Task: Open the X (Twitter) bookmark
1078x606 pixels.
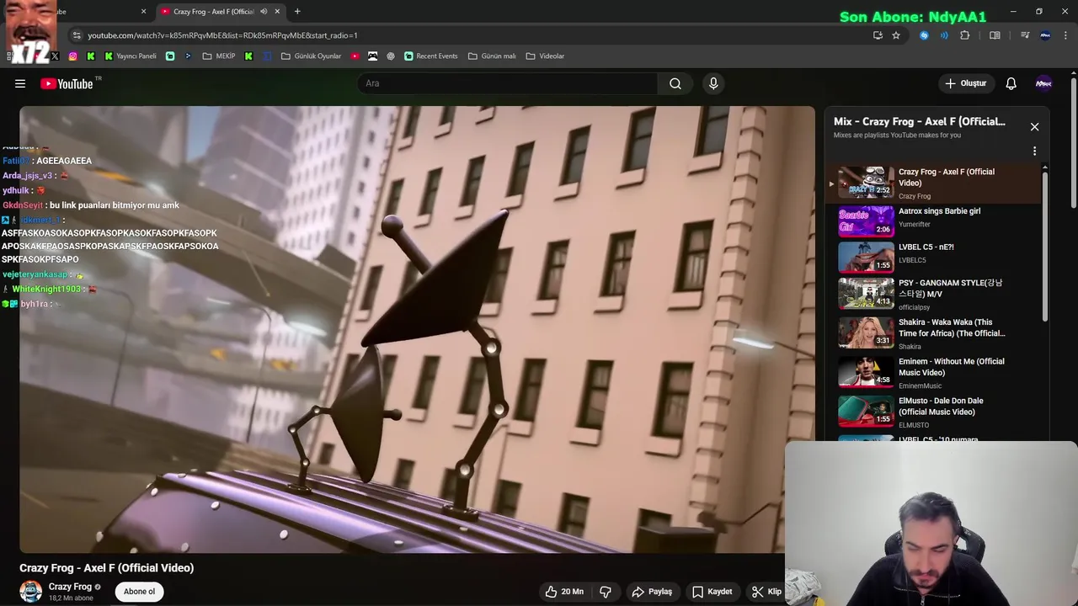Action: (x=55, y=56)
